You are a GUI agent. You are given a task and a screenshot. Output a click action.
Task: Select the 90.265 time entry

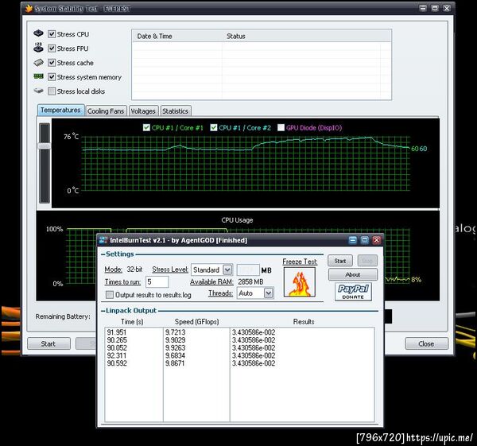(x=117, y=339)
